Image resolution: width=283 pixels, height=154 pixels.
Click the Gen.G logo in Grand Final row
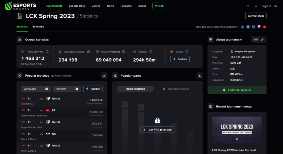click(48, 98)
